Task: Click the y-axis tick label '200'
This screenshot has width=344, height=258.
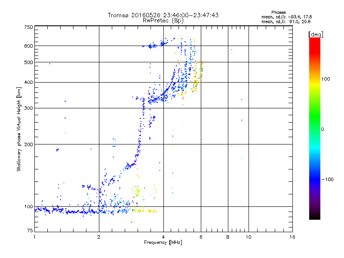Action: (x=28, y=144)
